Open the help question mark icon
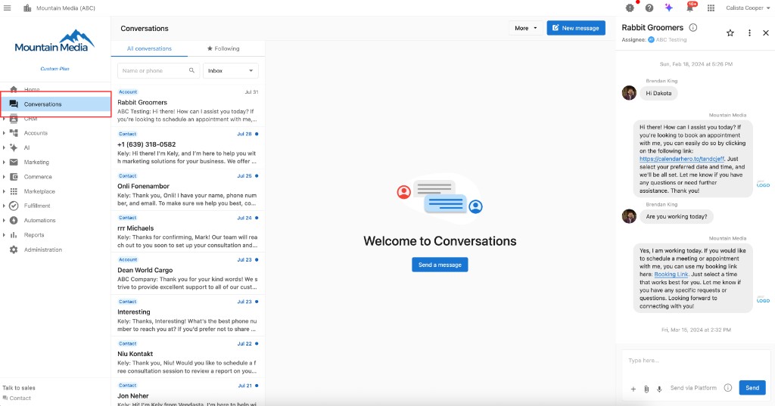Image resolution: width=775 pixels, height=406 pixels. (649, 8)
